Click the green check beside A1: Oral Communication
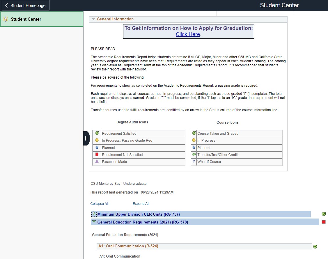Viewport: 328px width, 259px height. click(x=315, y=246)
